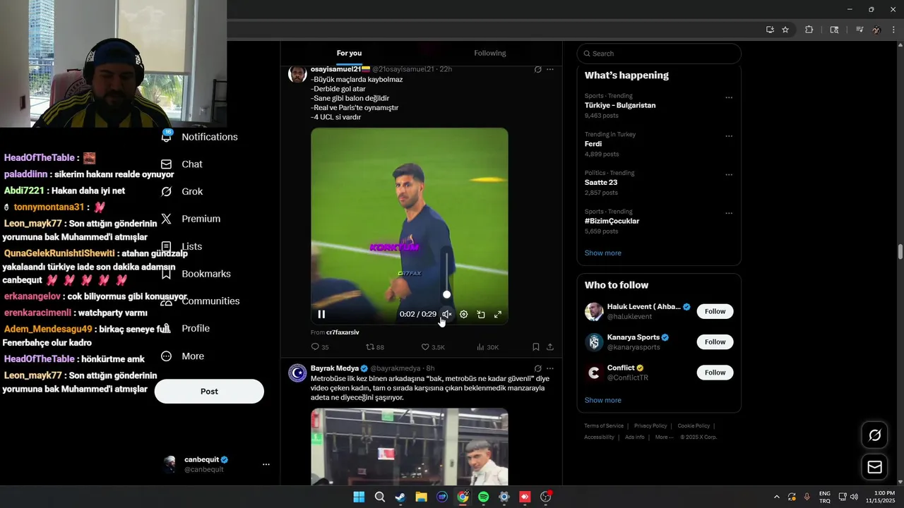904x508 pixels.
Task: Show hidden system tray icons
Action: pos(777,497)
